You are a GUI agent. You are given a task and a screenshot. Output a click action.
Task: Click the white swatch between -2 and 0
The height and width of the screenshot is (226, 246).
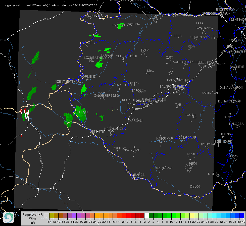click(x=146, y=215)
